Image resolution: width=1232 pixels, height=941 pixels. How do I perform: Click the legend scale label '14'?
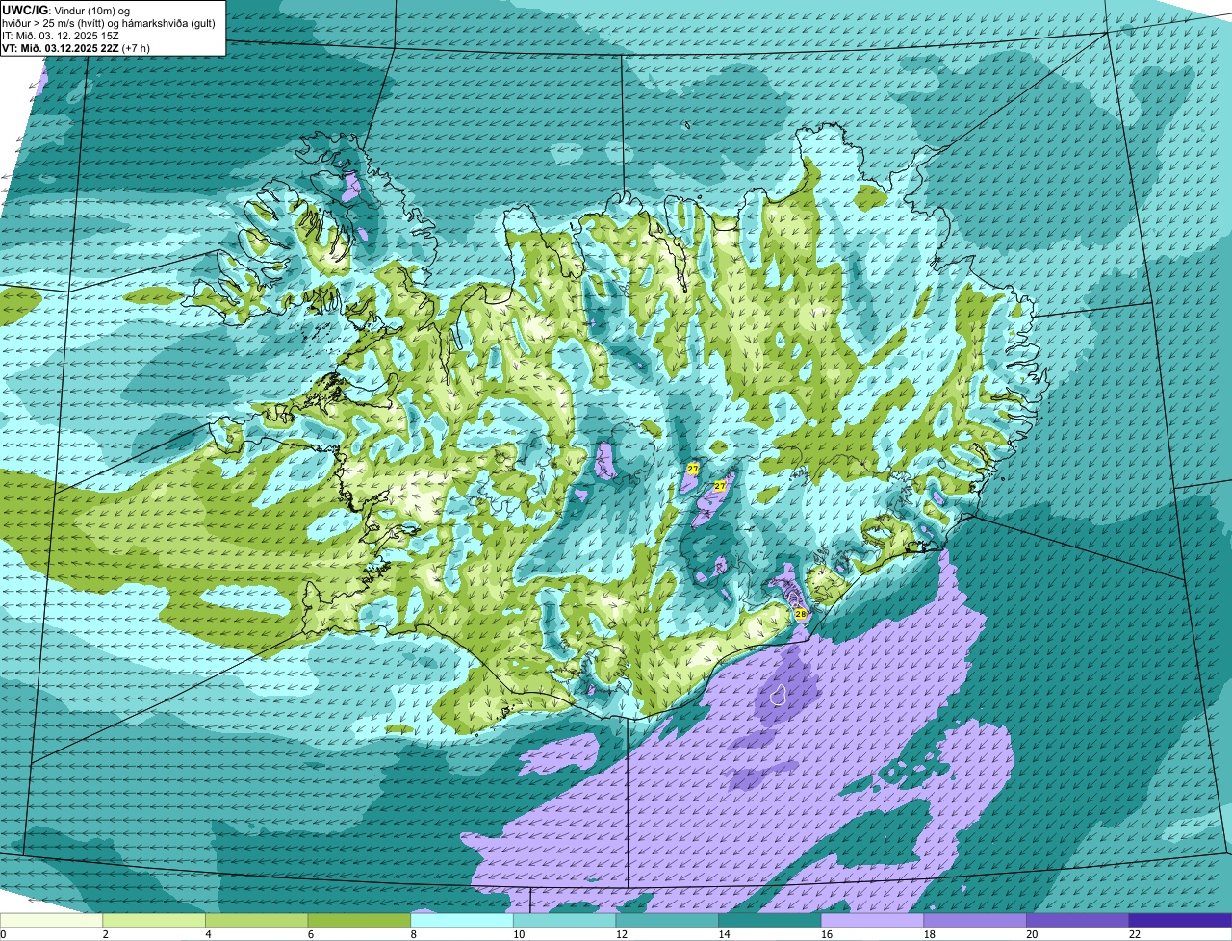pyautogui.click(x=724, y=934)
